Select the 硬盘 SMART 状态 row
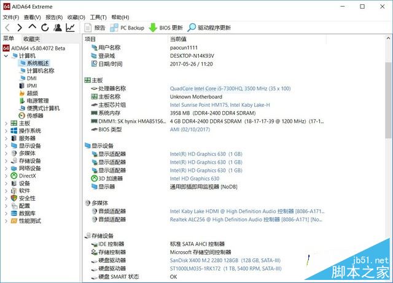The width and height of the screenshot is (393, 283). click(204, 277)
